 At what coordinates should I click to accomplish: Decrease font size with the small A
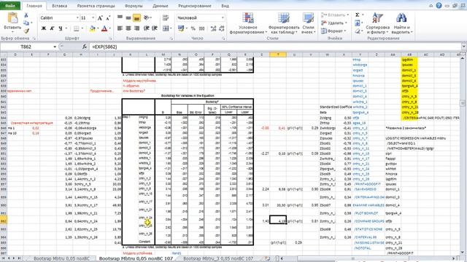pyautogui.click(x=108, y=18)
